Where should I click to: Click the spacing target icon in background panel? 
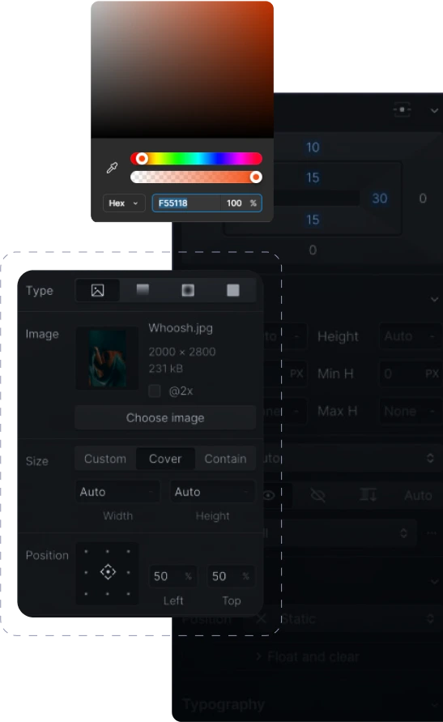pos(402,109)
